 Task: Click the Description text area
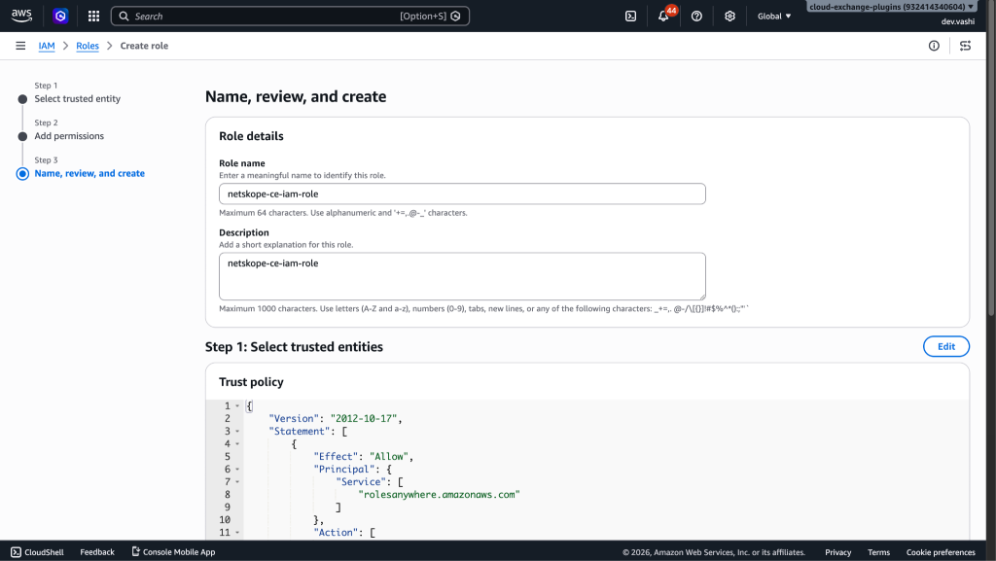coord(462,276)
